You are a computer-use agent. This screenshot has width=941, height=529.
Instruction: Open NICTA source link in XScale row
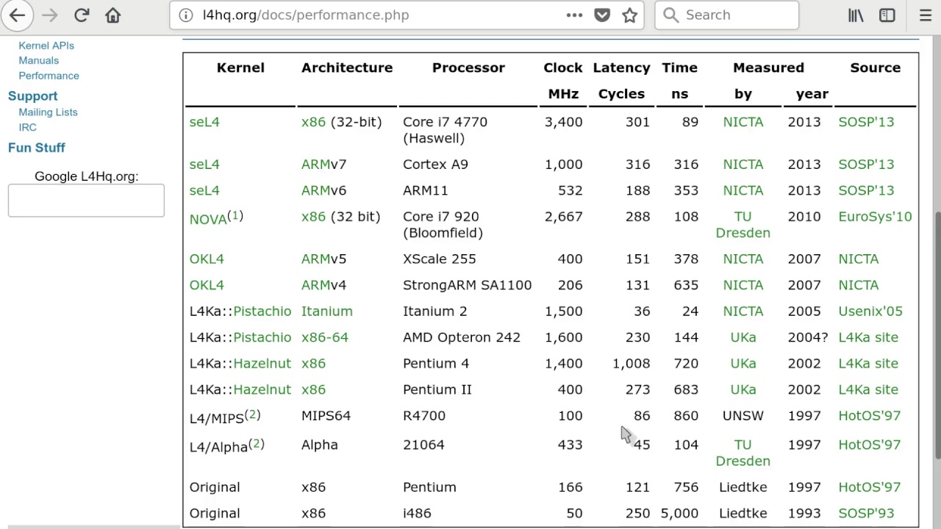[x=859, y=259]
